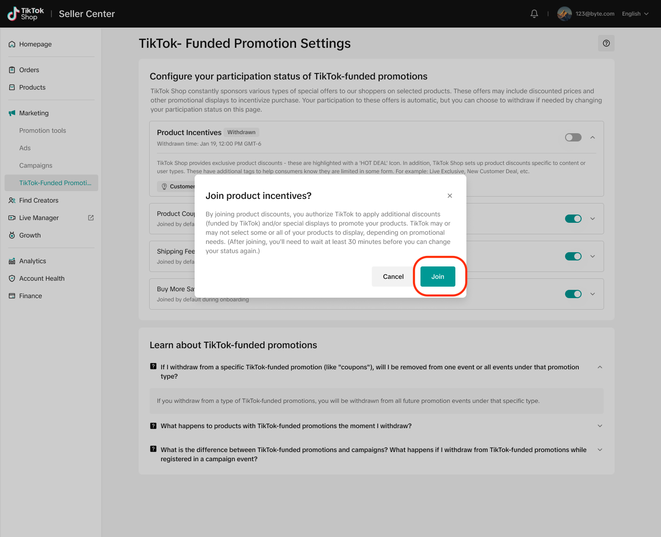The image size is (661, 537).
Task: Close the Join product incentives dialog
Action: pyautogui.click(x=450, y=196)
